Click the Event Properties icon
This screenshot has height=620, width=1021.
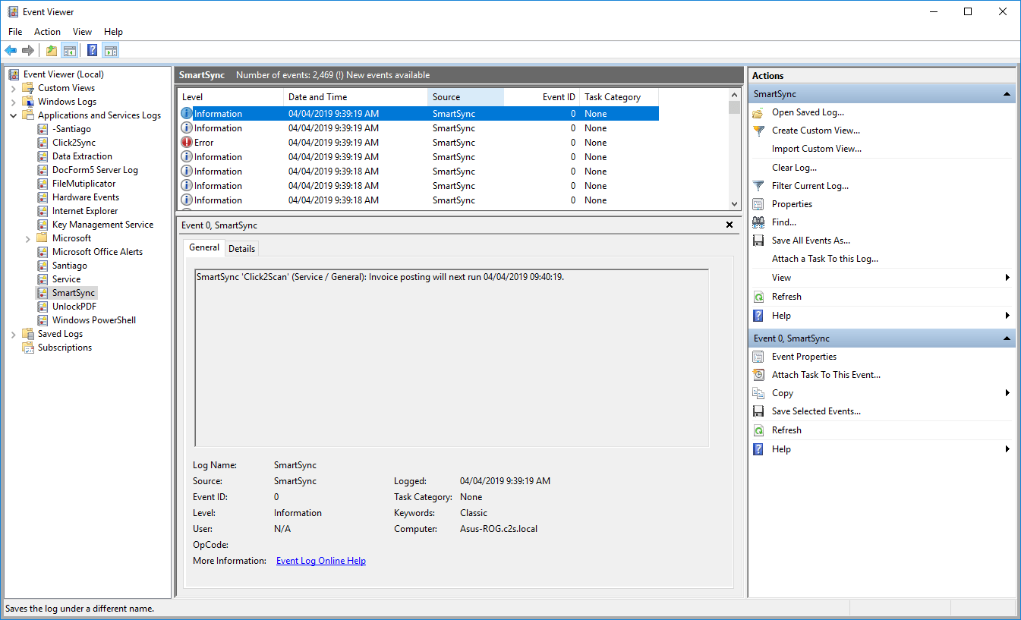tap(758, 357)
